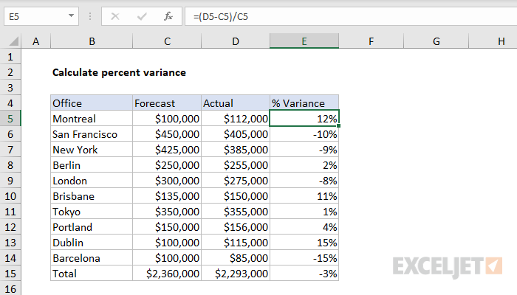The width and height of the screenshot is (517, 295).
Task: Select Dublin's 15% variance cell
Action: (304, 243)
